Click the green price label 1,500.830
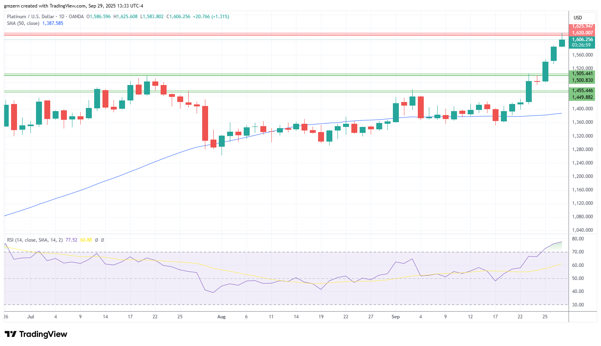 coord(582,80)
